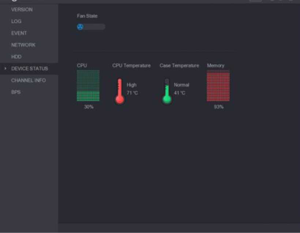Screen dimensions: 300x233
Task: Click the green case temperature thermometer
Action: point(167,91)
